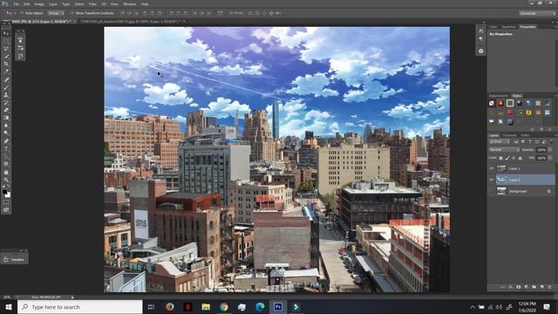Open File Explorer from taskbar

[206, 307]
